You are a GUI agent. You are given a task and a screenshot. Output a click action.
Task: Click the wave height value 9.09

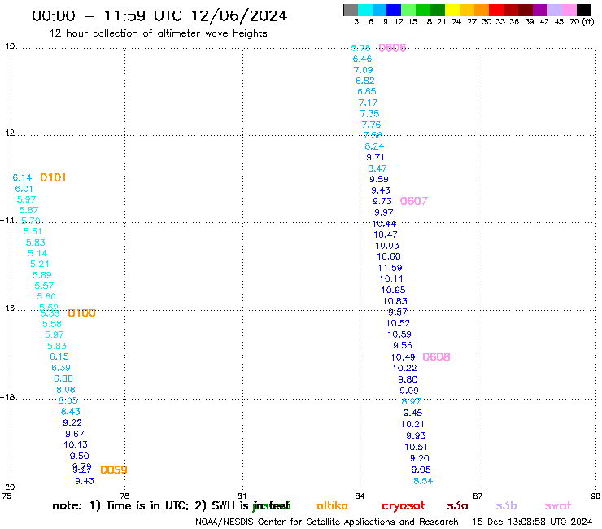point(409,391)
